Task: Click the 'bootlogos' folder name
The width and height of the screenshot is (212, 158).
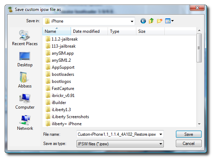Action: click(61, 81)
